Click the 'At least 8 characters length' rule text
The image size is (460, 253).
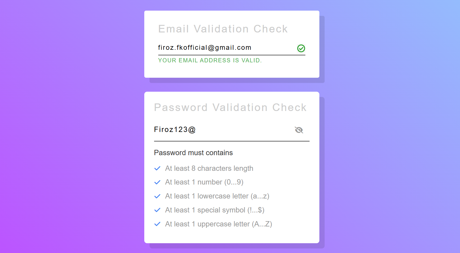209,168
